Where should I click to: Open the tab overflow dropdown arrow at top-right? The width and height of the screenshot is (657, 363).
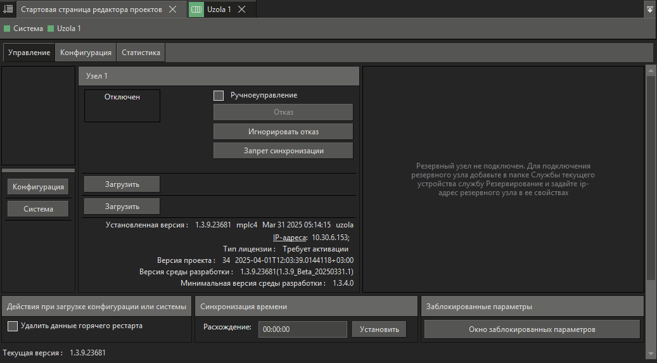(x=649, y=10)
